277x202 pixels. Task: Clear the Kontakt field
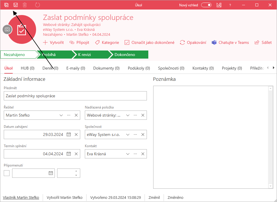tap(143, 154)
